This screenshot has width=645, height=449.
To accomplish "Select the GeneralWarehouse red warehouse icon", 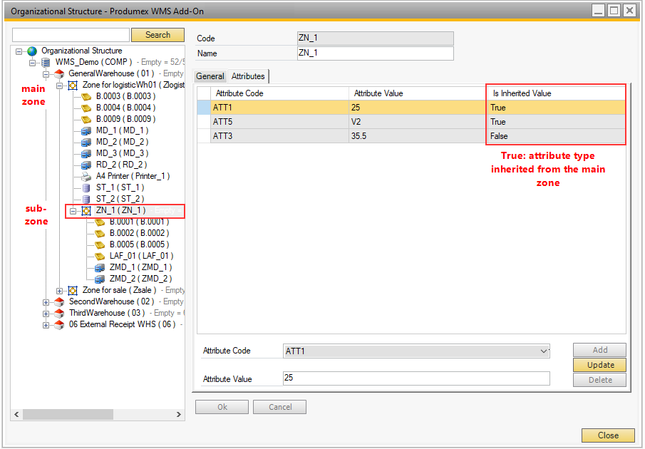I will [x=59, y=74].
